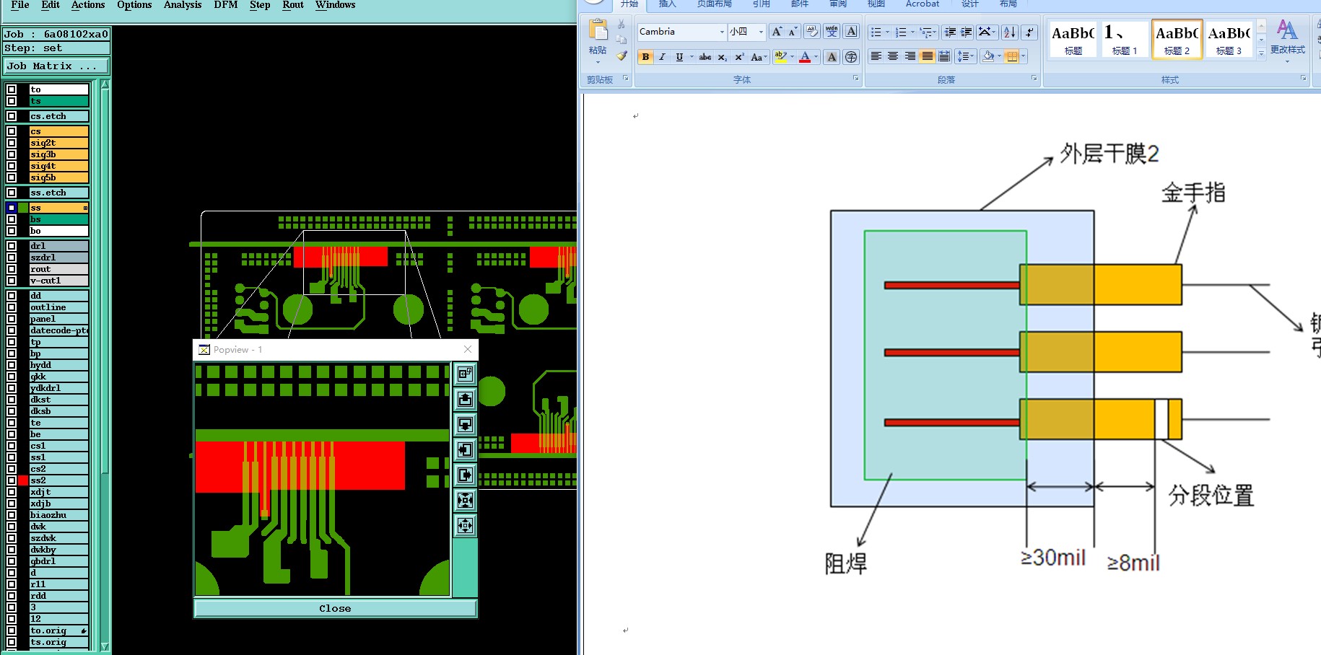
Task: Center align the paragraph
Action: point(893,56)
